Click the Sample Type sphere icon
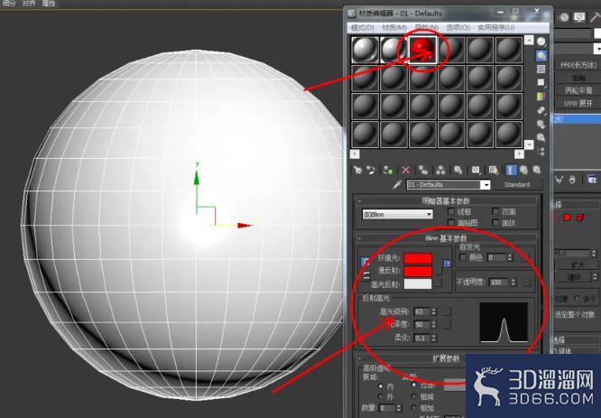Viewport: 601px width, 418px height. (541, 42)
